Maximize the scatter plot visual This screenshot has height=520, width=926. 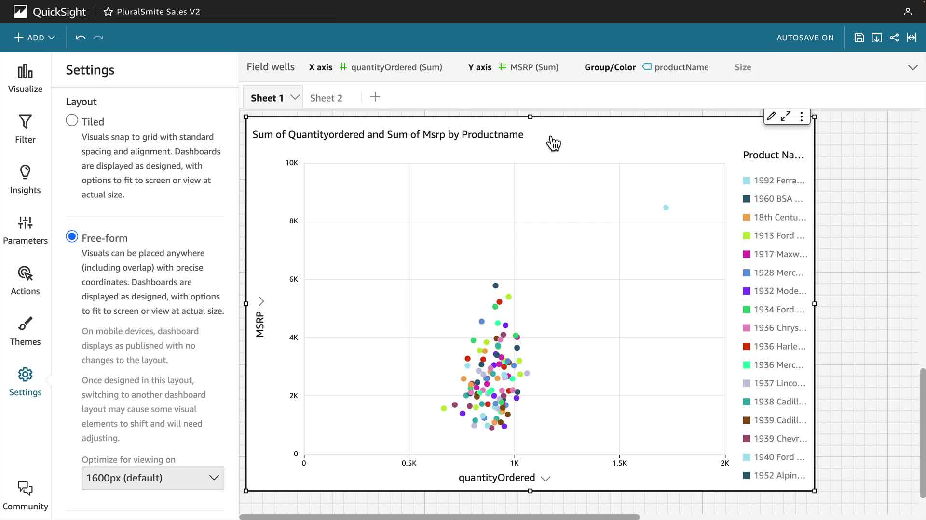point(786,116)
